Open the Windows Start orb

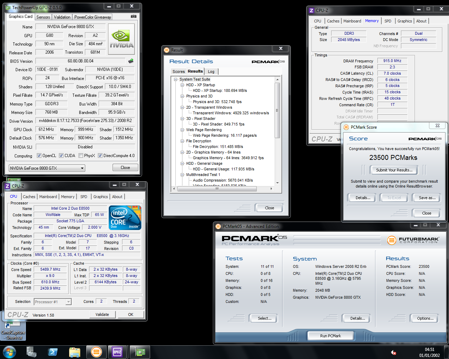tap(9, 352)
